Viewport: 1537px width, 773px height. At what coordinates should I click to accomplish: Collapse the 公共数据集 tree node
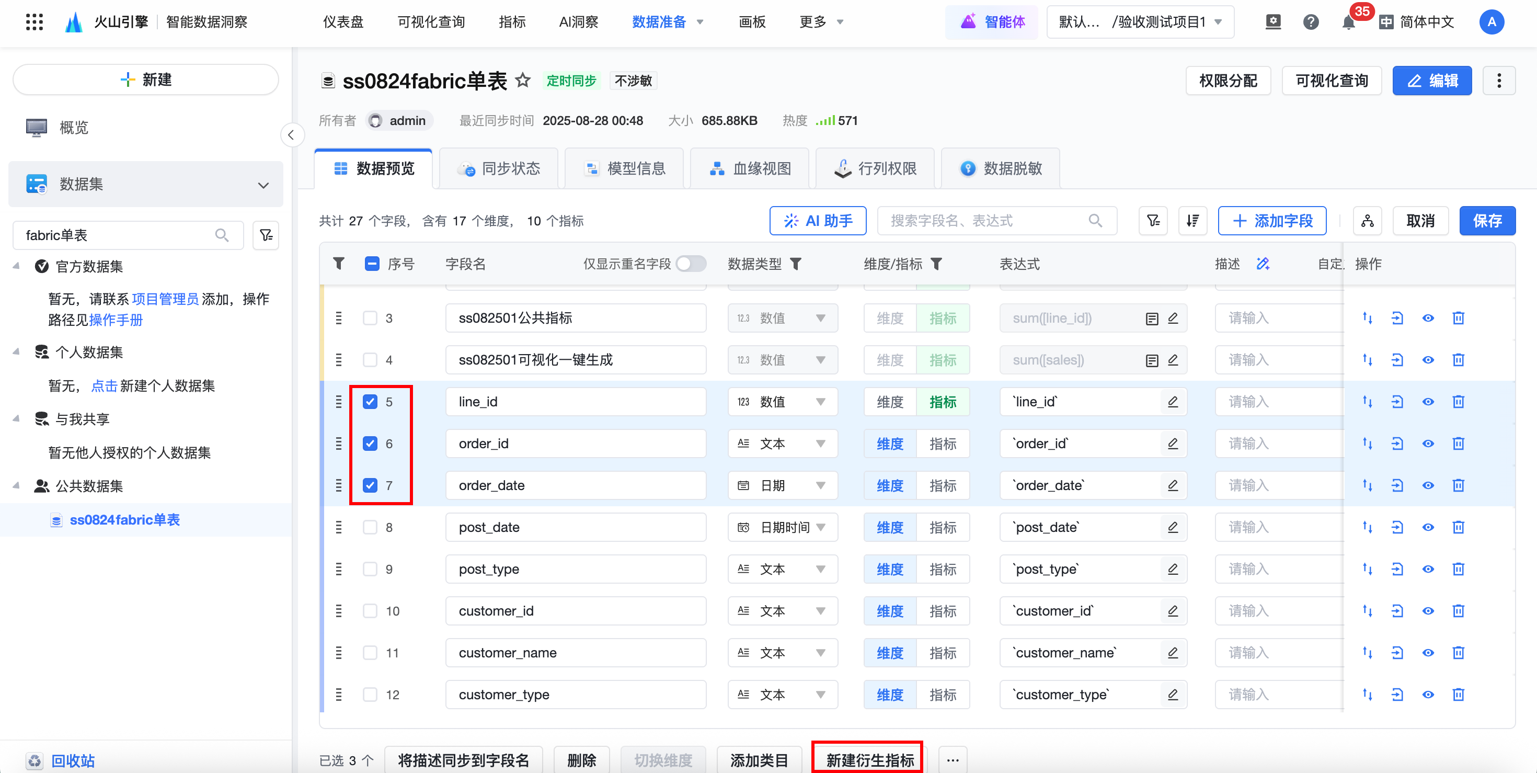point(16,486)
